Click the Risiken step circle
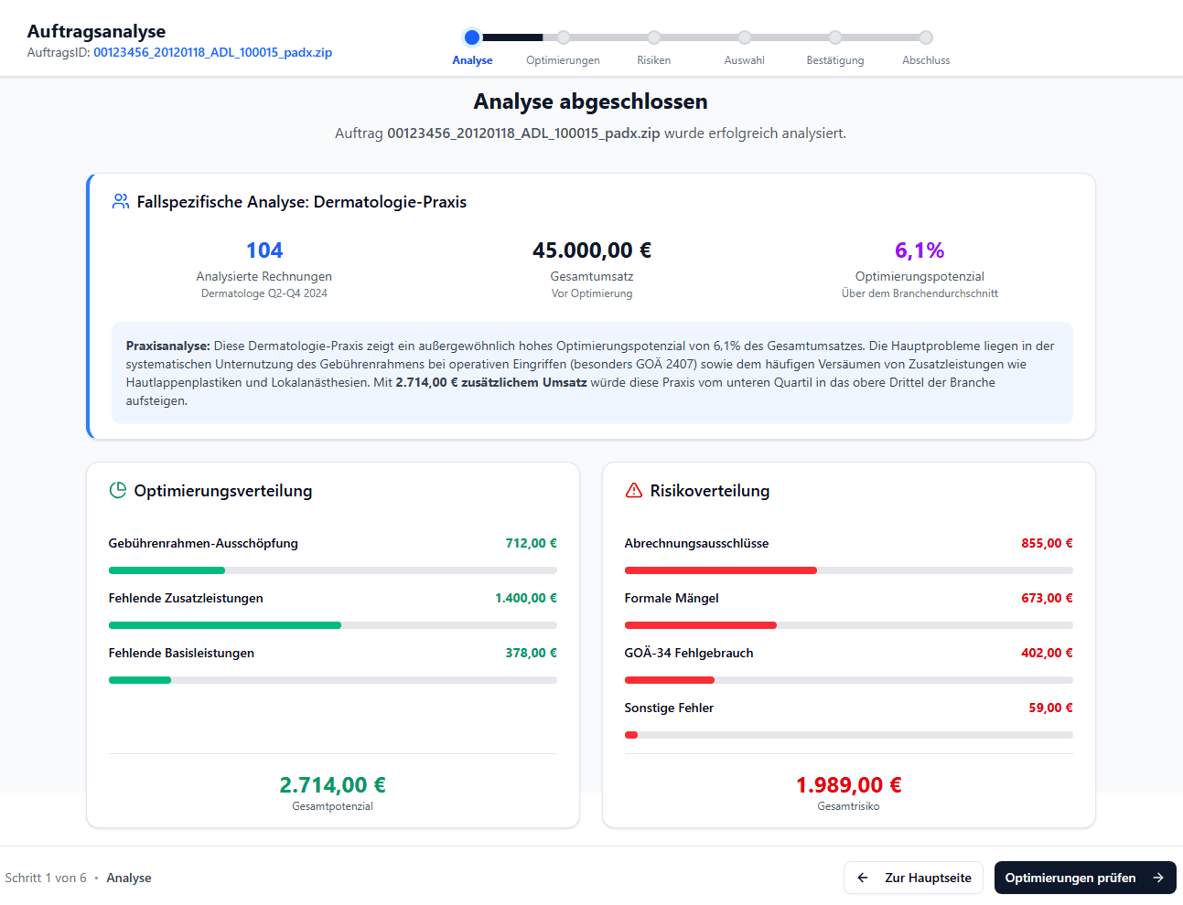Viewport: 1183px width, 905px height. tap(653, 38)
